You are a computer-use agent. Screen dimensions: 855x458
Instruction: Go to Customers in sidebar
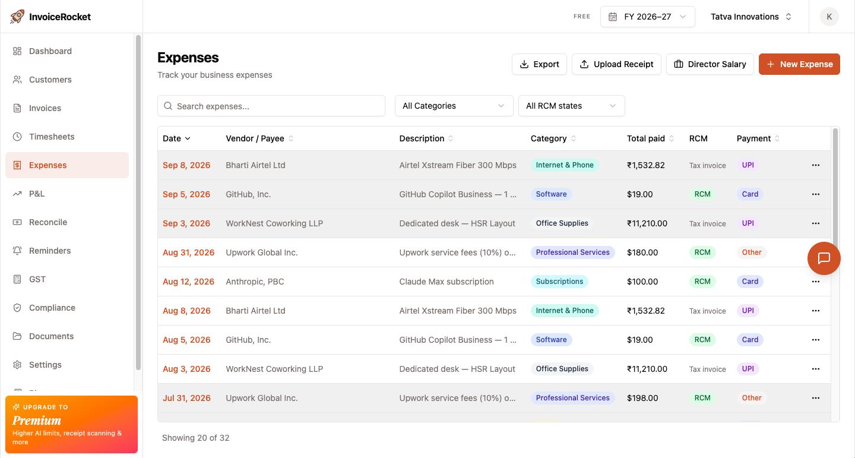pyautogui.click(x=67, y=80)
